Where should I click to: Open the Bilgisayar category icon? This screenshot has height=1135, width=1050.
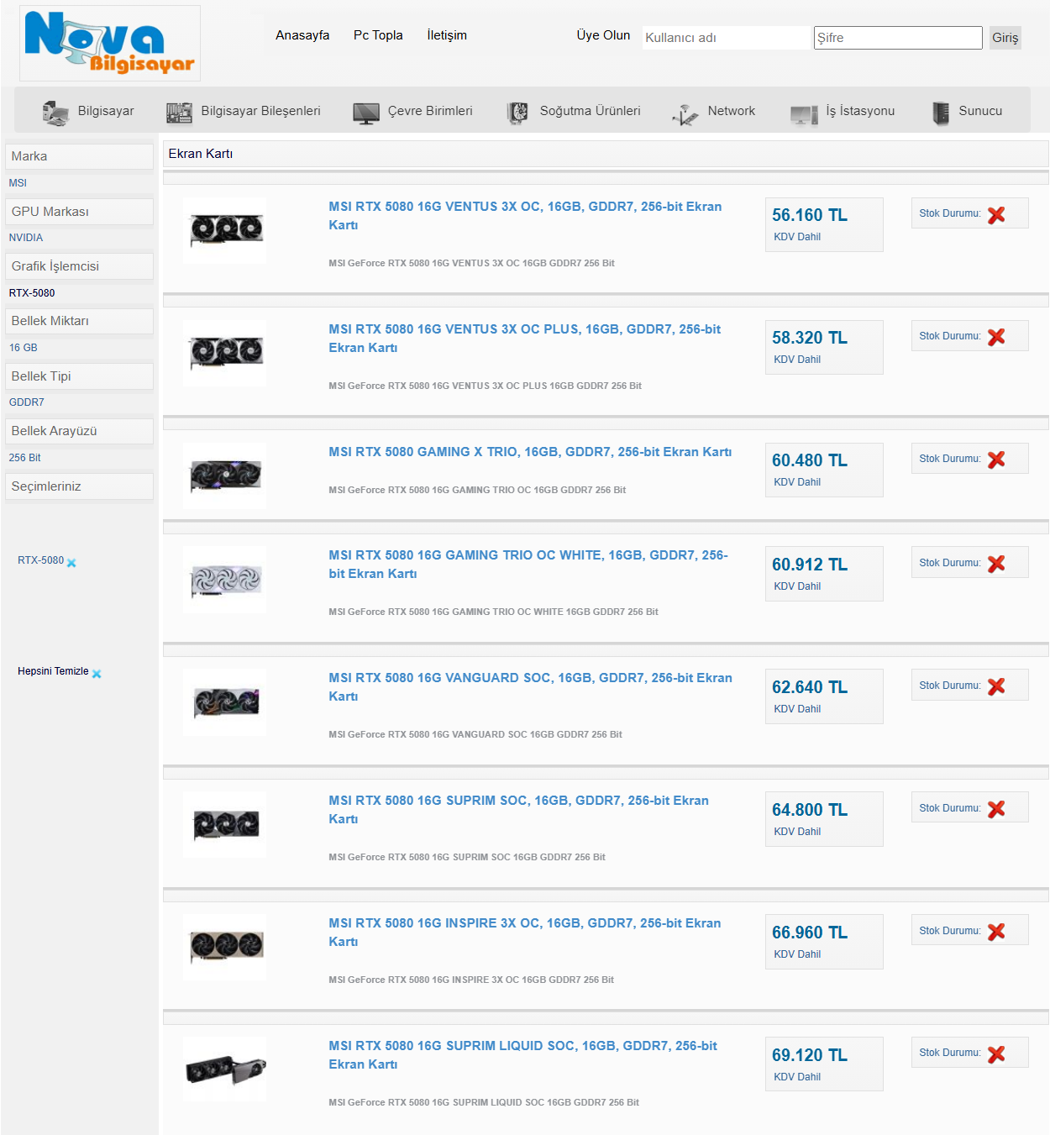pyautogui.click(x=56, y=112)
